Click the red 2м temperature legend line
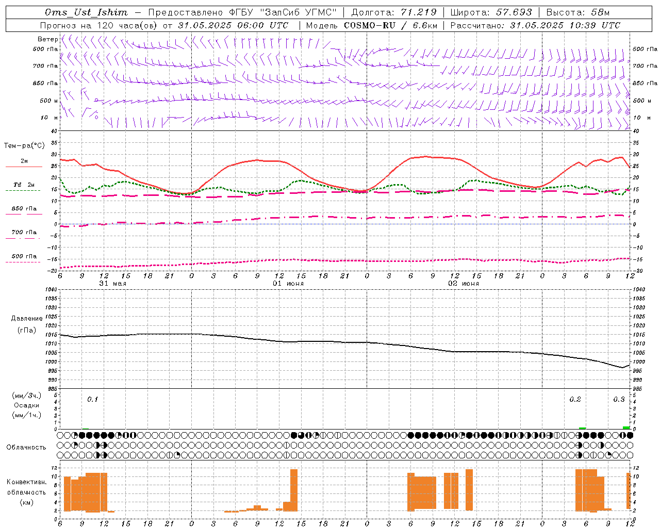Screen dimensions: 660x528 click(24, 167)
